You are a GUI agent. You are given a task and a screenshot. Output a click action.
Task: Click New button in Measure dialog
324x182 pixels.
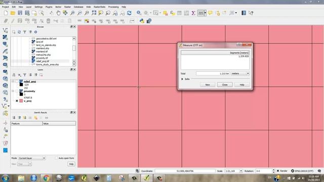208,85
